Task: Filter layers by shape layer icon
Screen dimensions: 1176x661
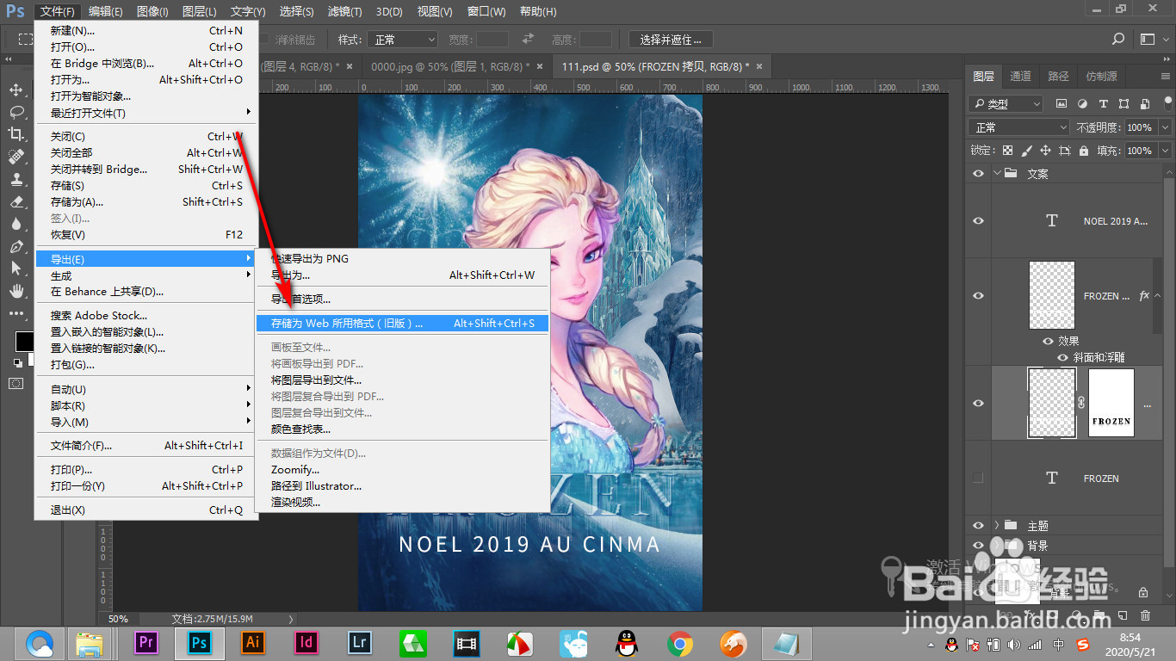Action: 1123,103
